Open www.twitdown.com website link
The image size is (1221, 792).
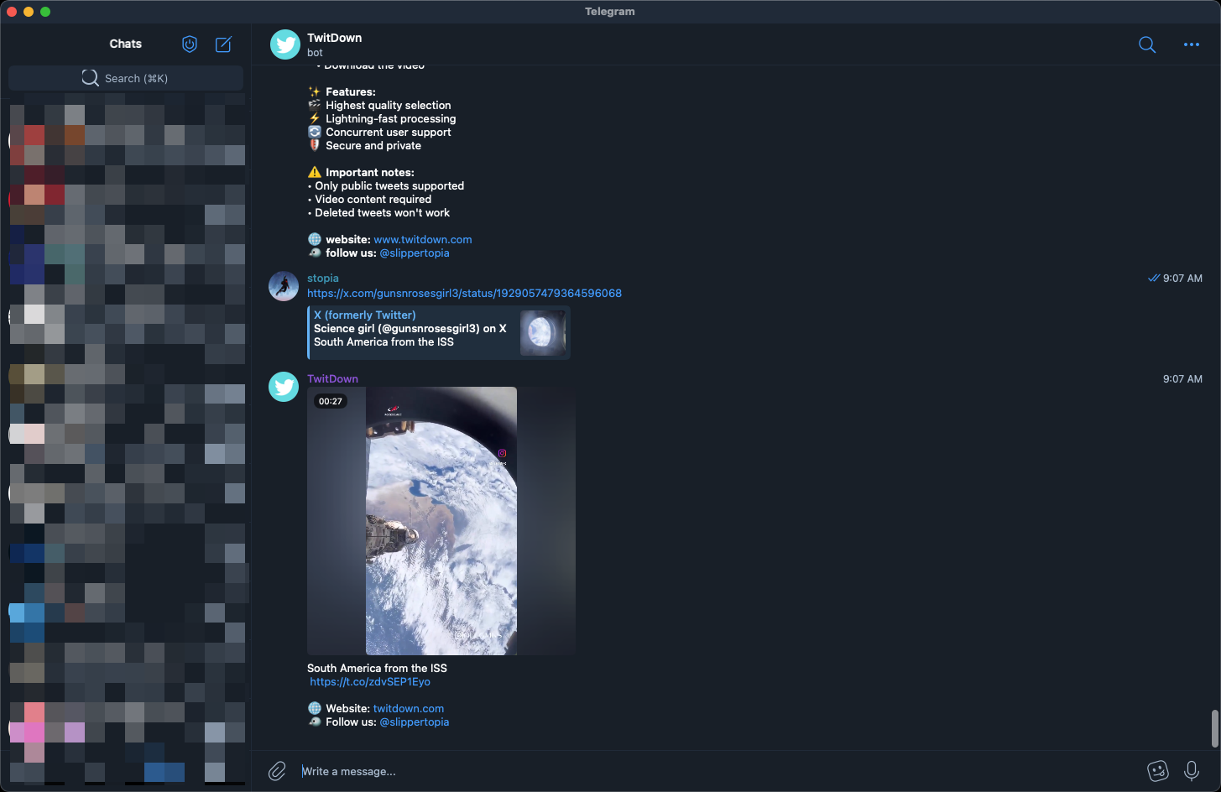[x=423, y=240]
